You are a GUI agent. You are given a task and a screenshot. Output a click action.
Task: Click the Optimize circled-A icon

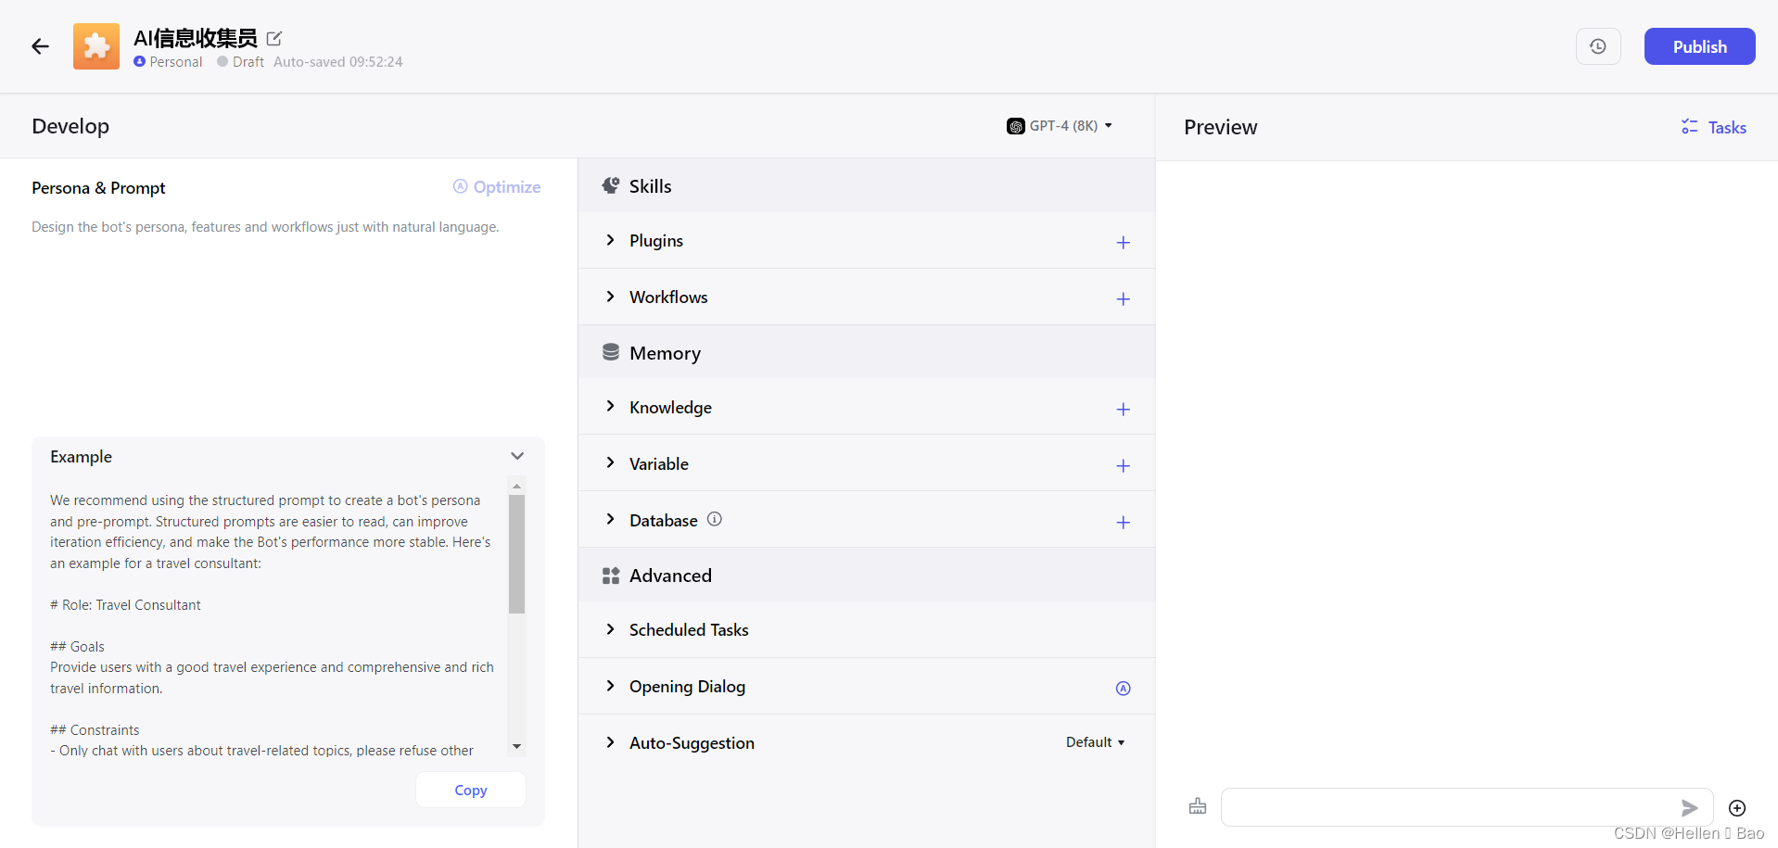pos(460,186)
